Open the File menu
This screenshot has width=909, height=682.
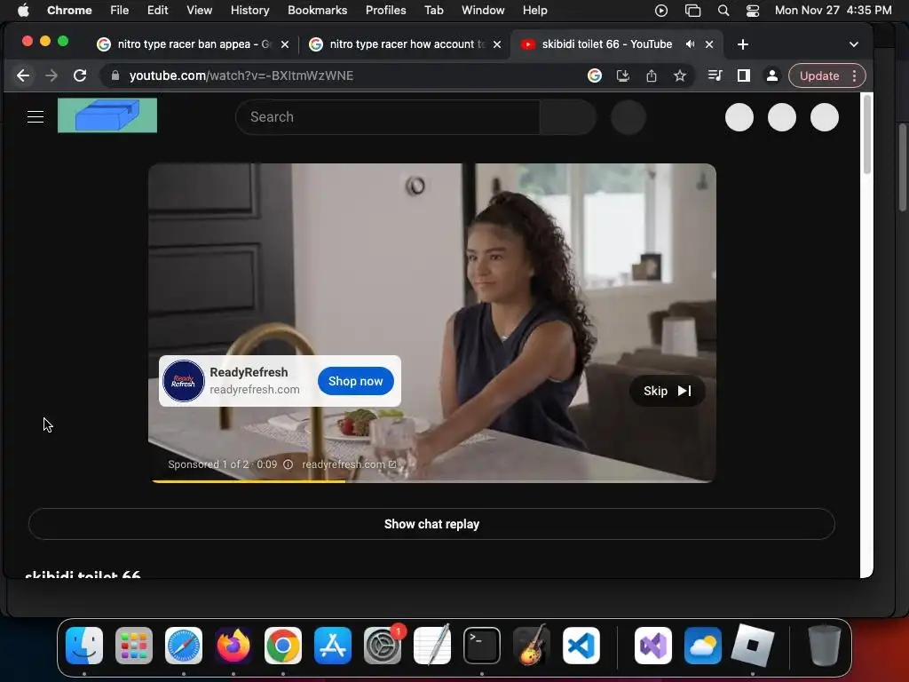coord(120,10)
